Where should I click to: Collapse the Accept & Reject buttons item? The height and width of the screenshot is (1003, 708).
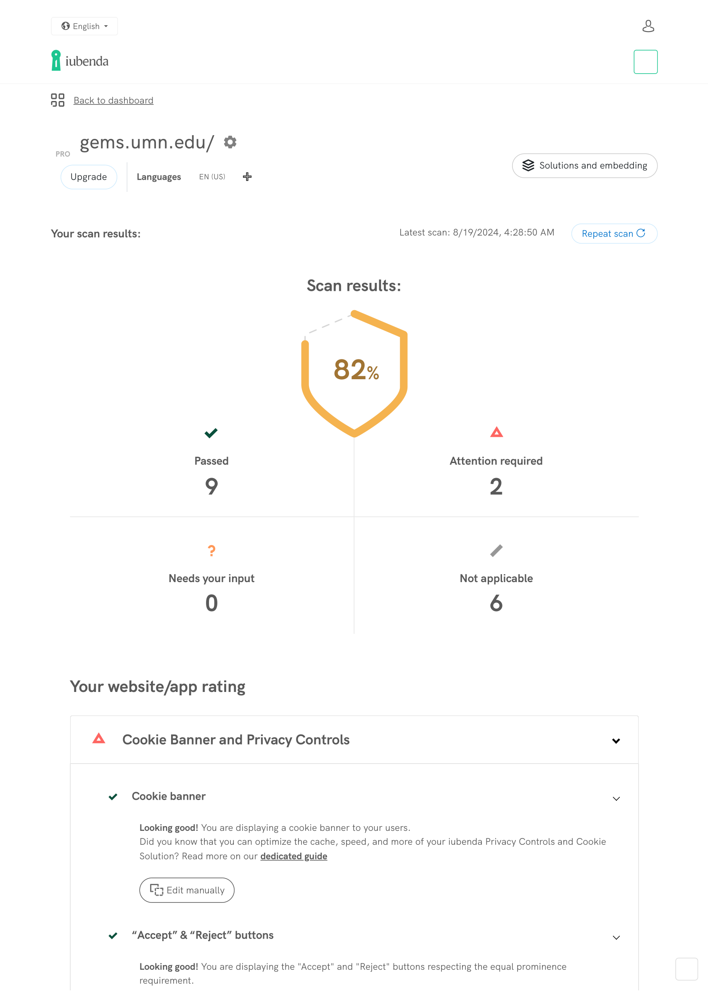point(616,937)
